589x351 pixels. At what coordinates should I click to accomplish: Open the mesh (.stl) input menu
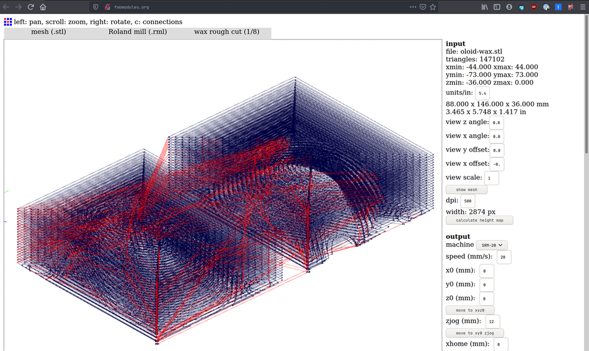point(49,32)
